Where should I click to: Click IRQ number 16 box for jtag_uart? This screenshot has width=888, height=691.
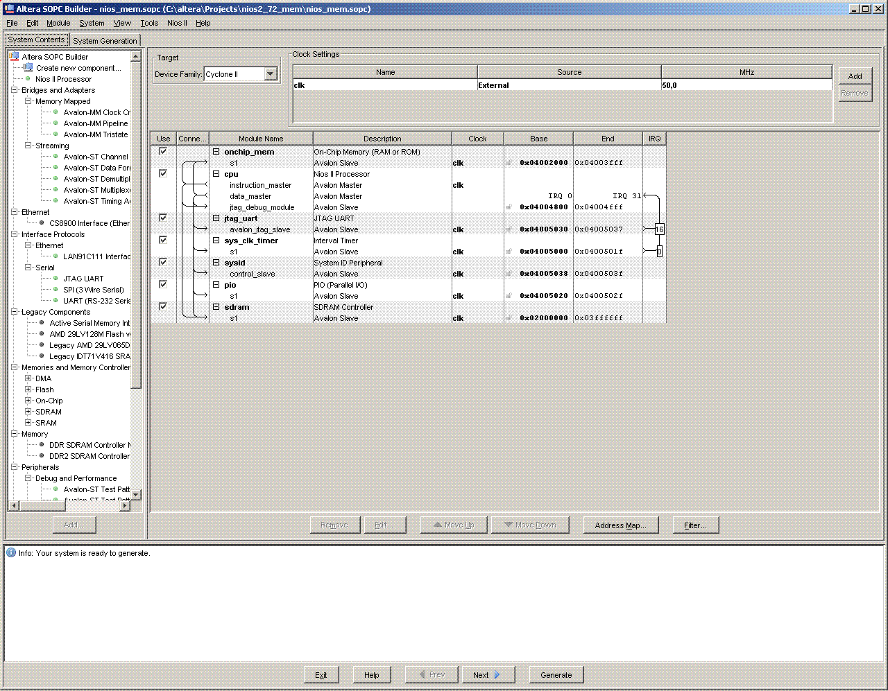pos(659,229)
